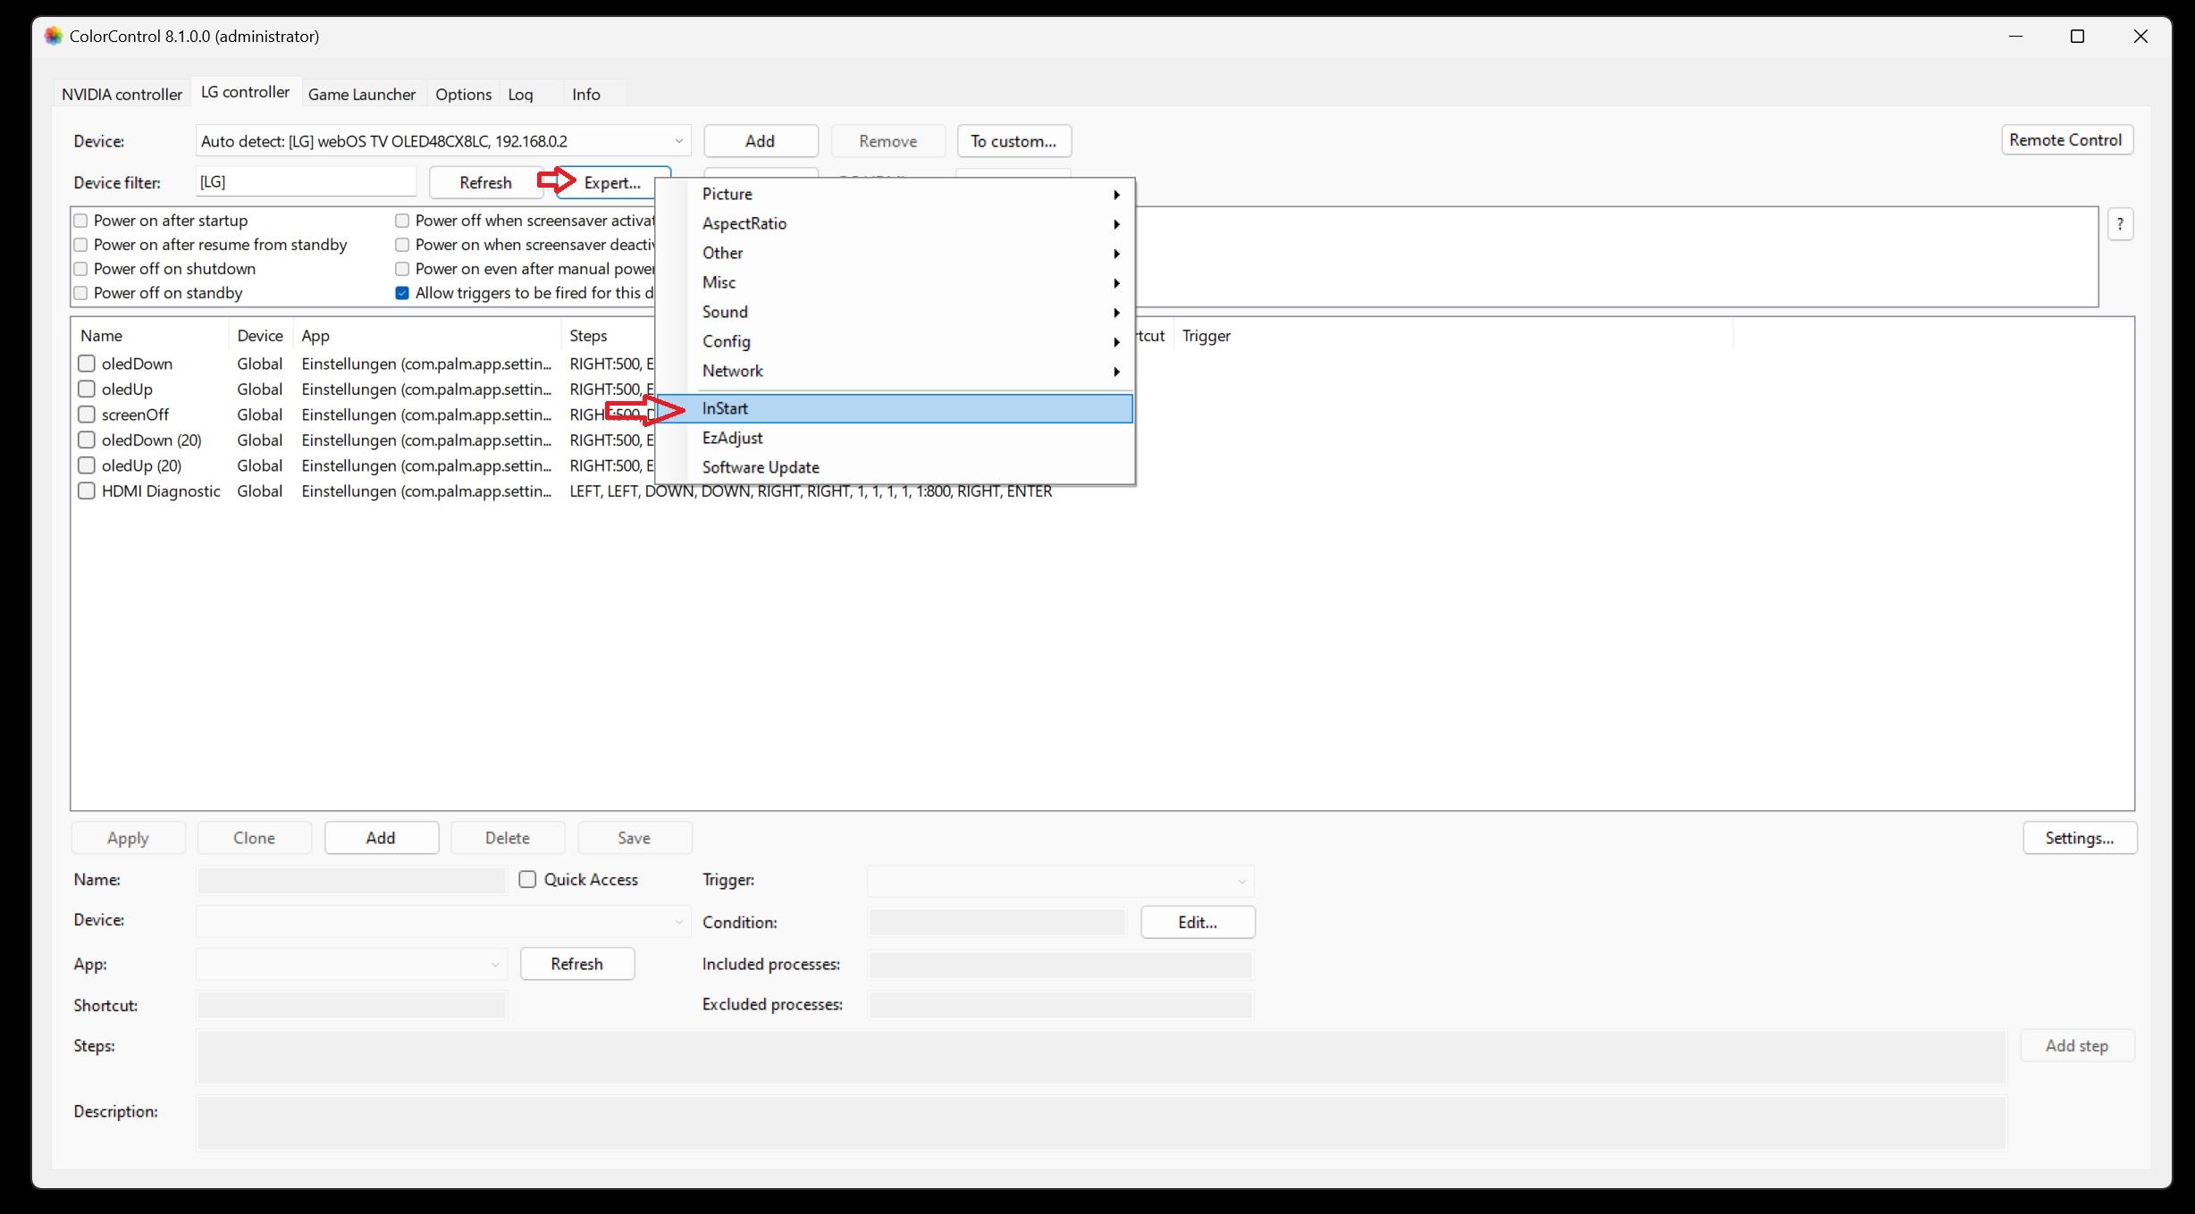Check the oledUp preset checkbox

(87, 389)
